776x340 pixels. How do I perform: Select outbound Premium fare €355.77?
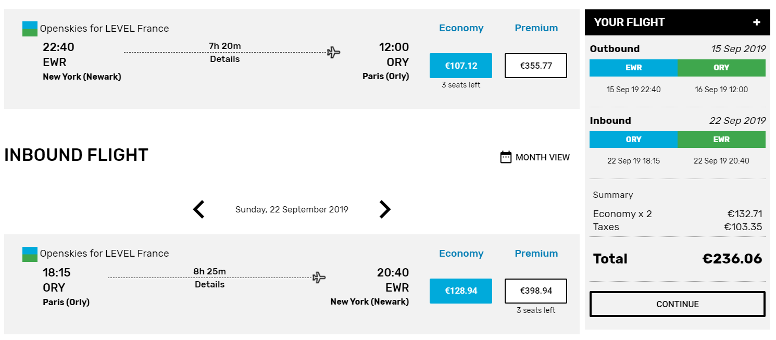pos(535,66)
